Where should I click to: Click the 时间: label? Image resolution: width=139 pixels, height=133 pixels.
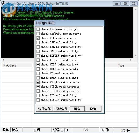(x=105, y=130)
